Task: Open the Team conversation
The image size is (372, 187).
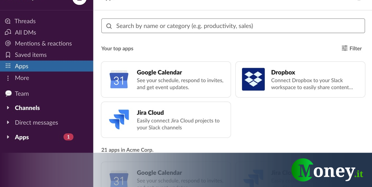Action: click(21, 93)
